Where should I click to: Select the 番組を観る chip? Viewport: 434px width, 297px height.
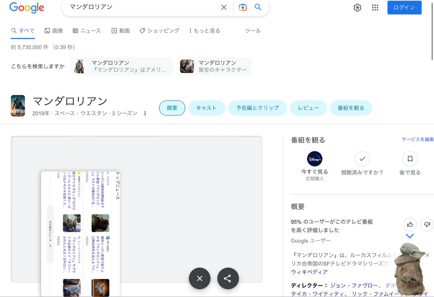351,108
